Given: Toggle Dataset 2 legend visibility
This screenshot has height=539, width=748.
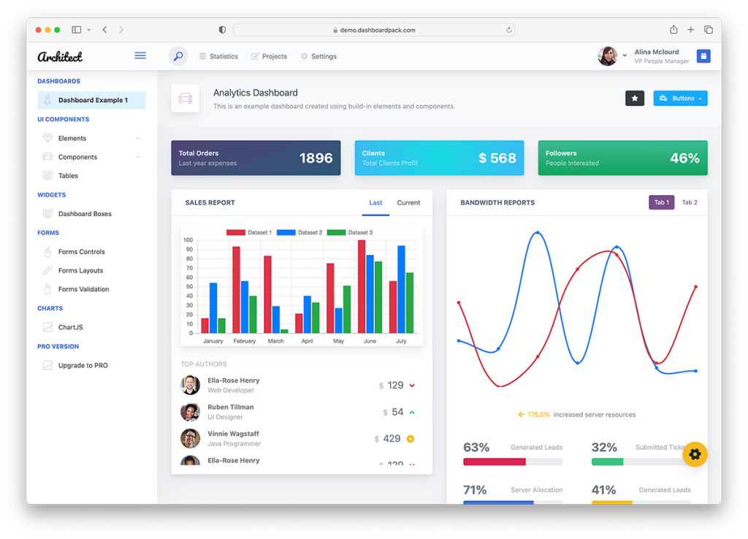Looking at the screenshot, I should pyautogui.click(x=299, y=232).
